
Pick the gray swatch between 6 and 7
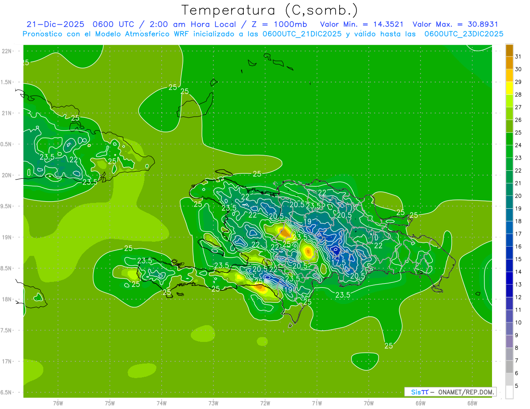click(509, 367)
